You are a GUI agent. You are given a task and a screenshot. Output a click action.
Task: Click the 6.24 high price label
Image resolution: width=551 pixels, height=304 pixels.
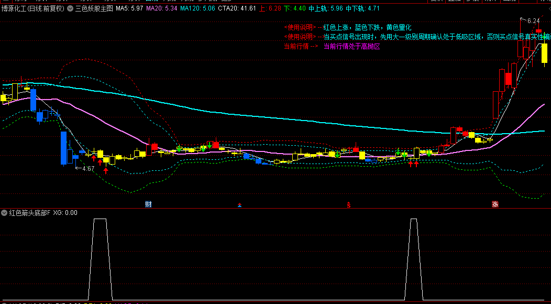click(x=533, y=21)
